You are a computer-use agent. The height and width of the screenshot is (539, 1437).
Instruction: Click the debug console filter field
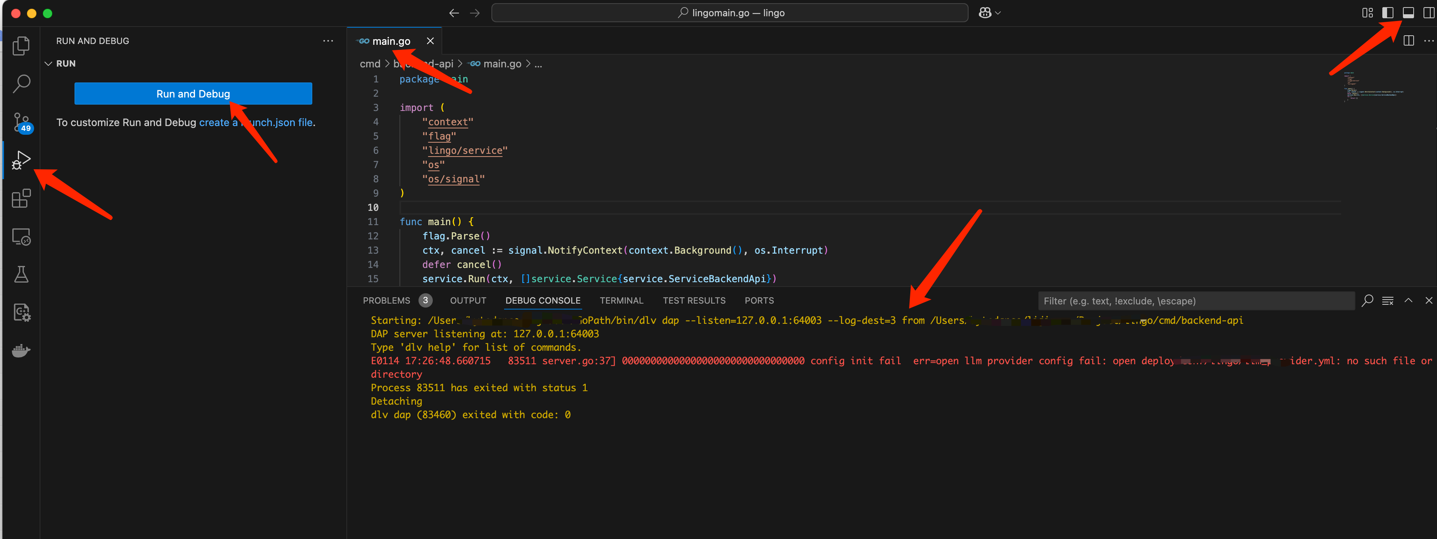coord(1196,301)
